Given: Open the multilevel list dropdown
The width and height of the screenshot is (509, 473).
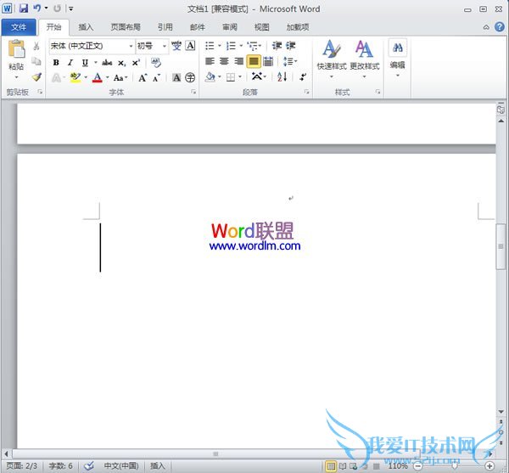Looking at the screenshot, I should click(x=260, y=46).
